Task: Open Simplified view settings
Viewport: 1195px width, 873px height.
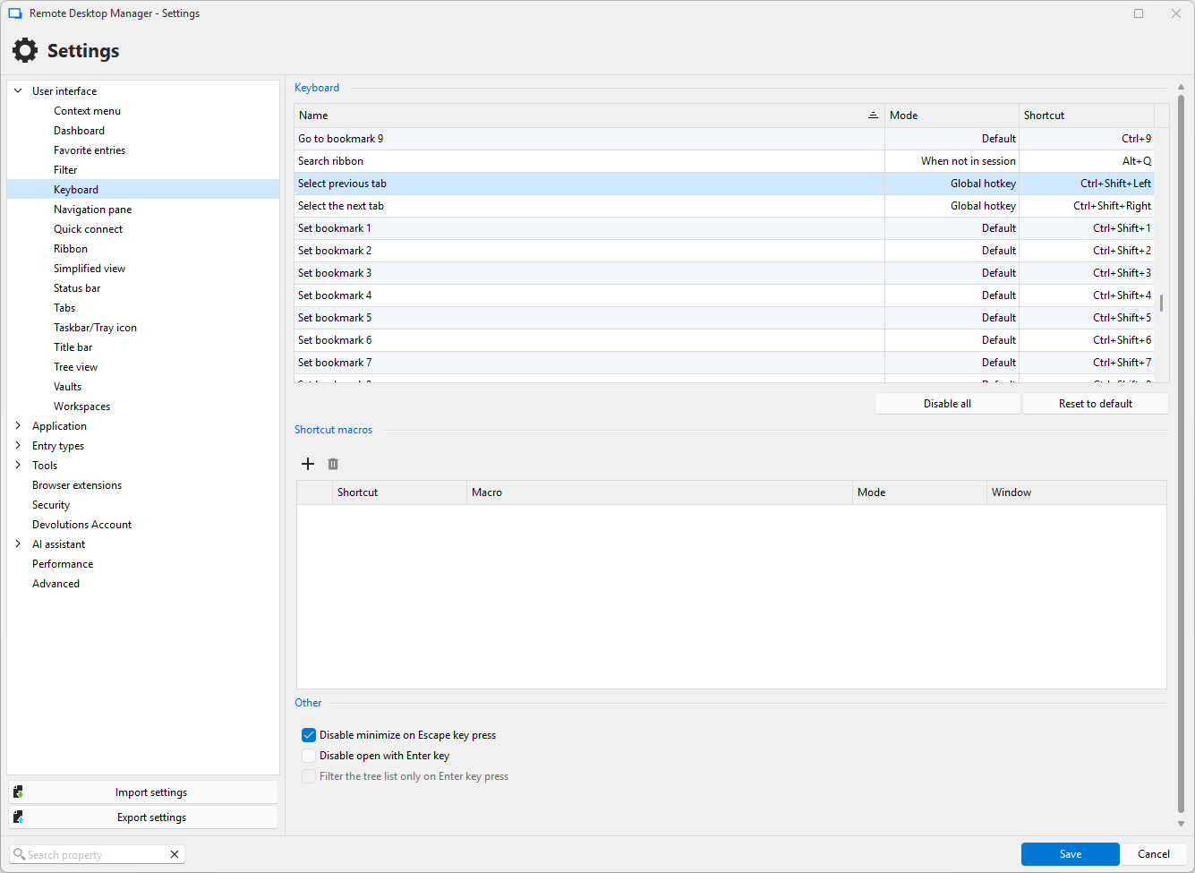Action: tap(90, 269)
